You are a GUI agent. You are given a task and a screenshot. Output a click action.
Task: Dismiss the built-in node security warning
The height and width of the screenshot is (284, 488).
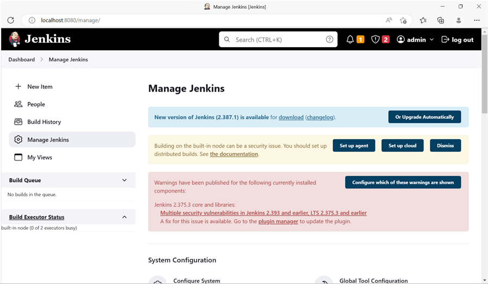pos(445,145)
